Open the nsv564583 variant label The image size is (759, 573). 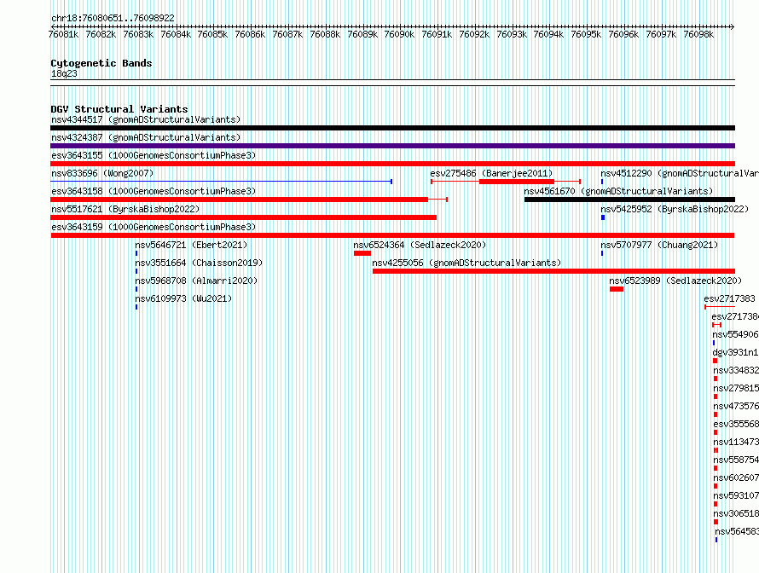[737, 531]
